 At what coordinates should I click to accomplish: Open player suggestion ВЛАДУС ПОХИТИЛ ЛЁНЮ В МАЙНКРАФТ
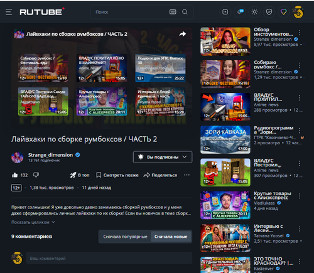click(102, 68)
